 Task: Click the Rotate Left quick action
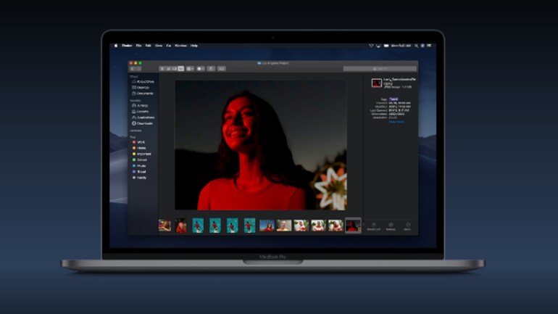374,226
